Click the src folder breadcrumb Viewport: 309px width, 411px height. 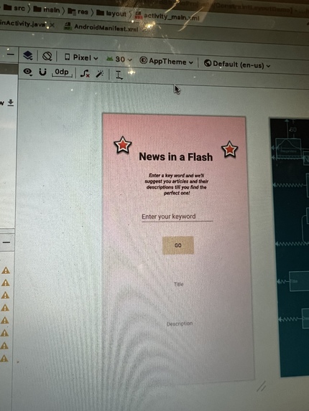pos(14,8)
